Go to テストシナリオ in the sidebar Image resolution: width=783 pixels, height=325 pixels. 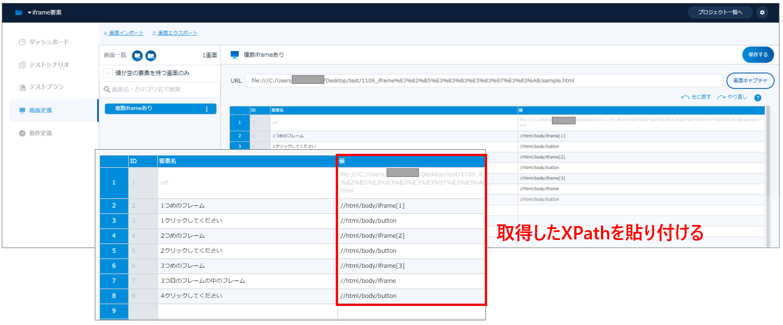tap(49, 65)
